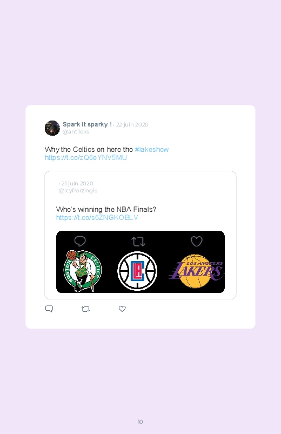281x434 pixels.
Task: Click the Boston Celtics logo
Action: (x=83, y=271)
